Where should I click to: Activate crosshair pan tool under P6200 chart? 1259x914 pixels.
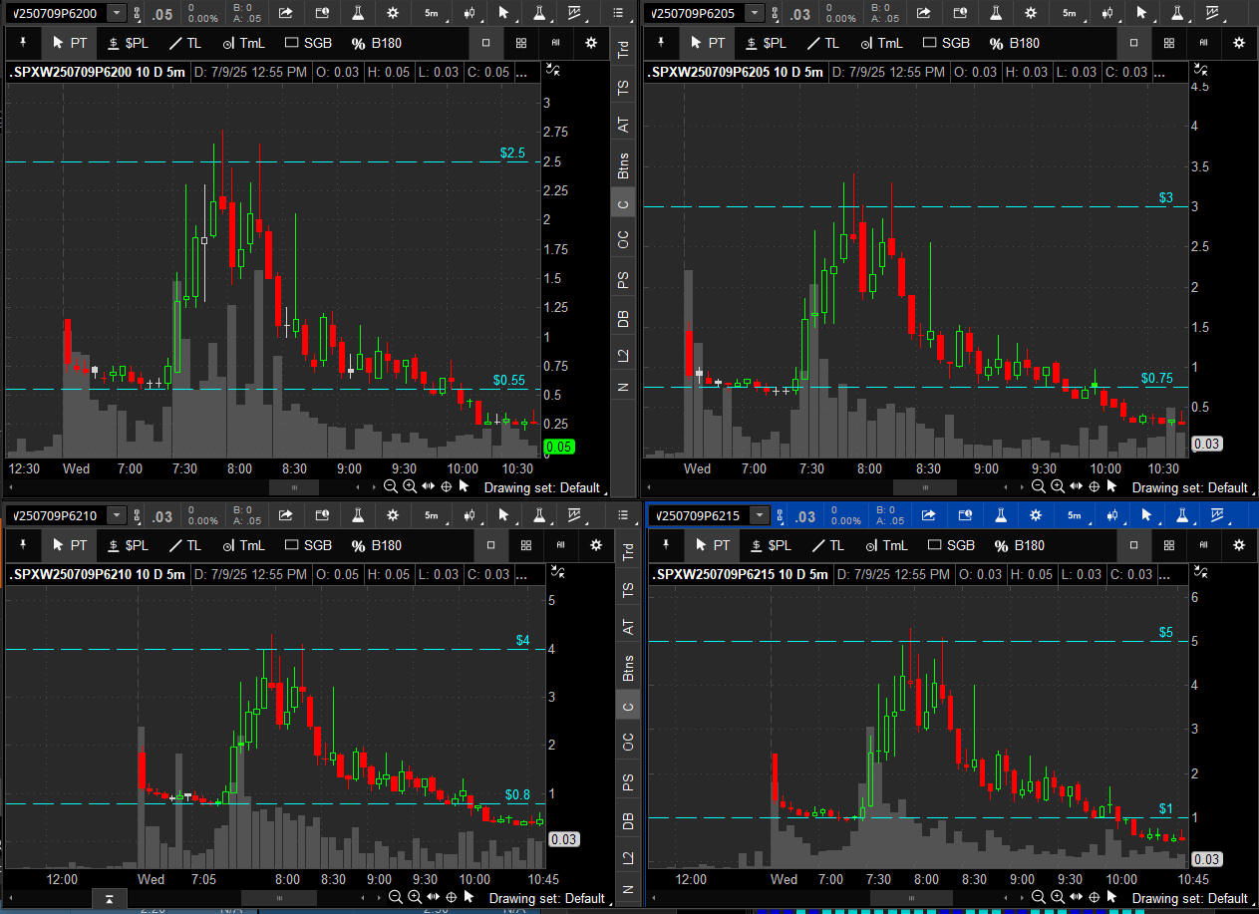pos(446,486)
